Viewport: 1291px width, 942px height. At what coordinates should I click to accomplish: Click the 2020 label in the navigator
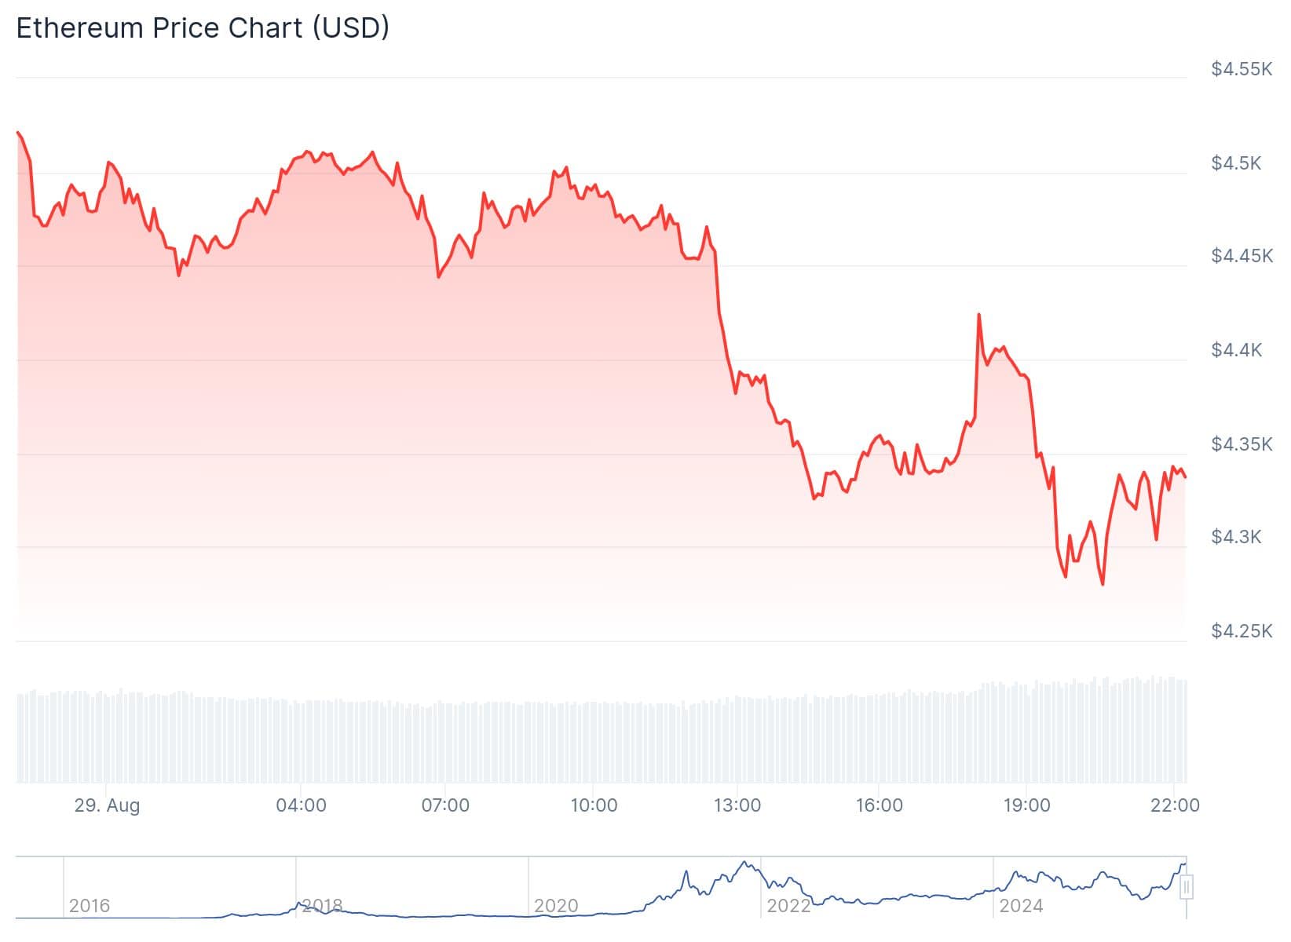(x=556, y=906)
